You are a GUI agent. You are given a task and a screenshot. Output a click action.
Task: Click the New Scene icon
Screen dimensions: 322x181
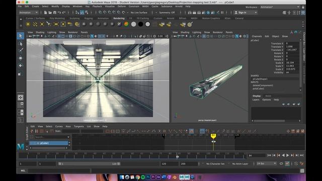click(x=45, y=13)
